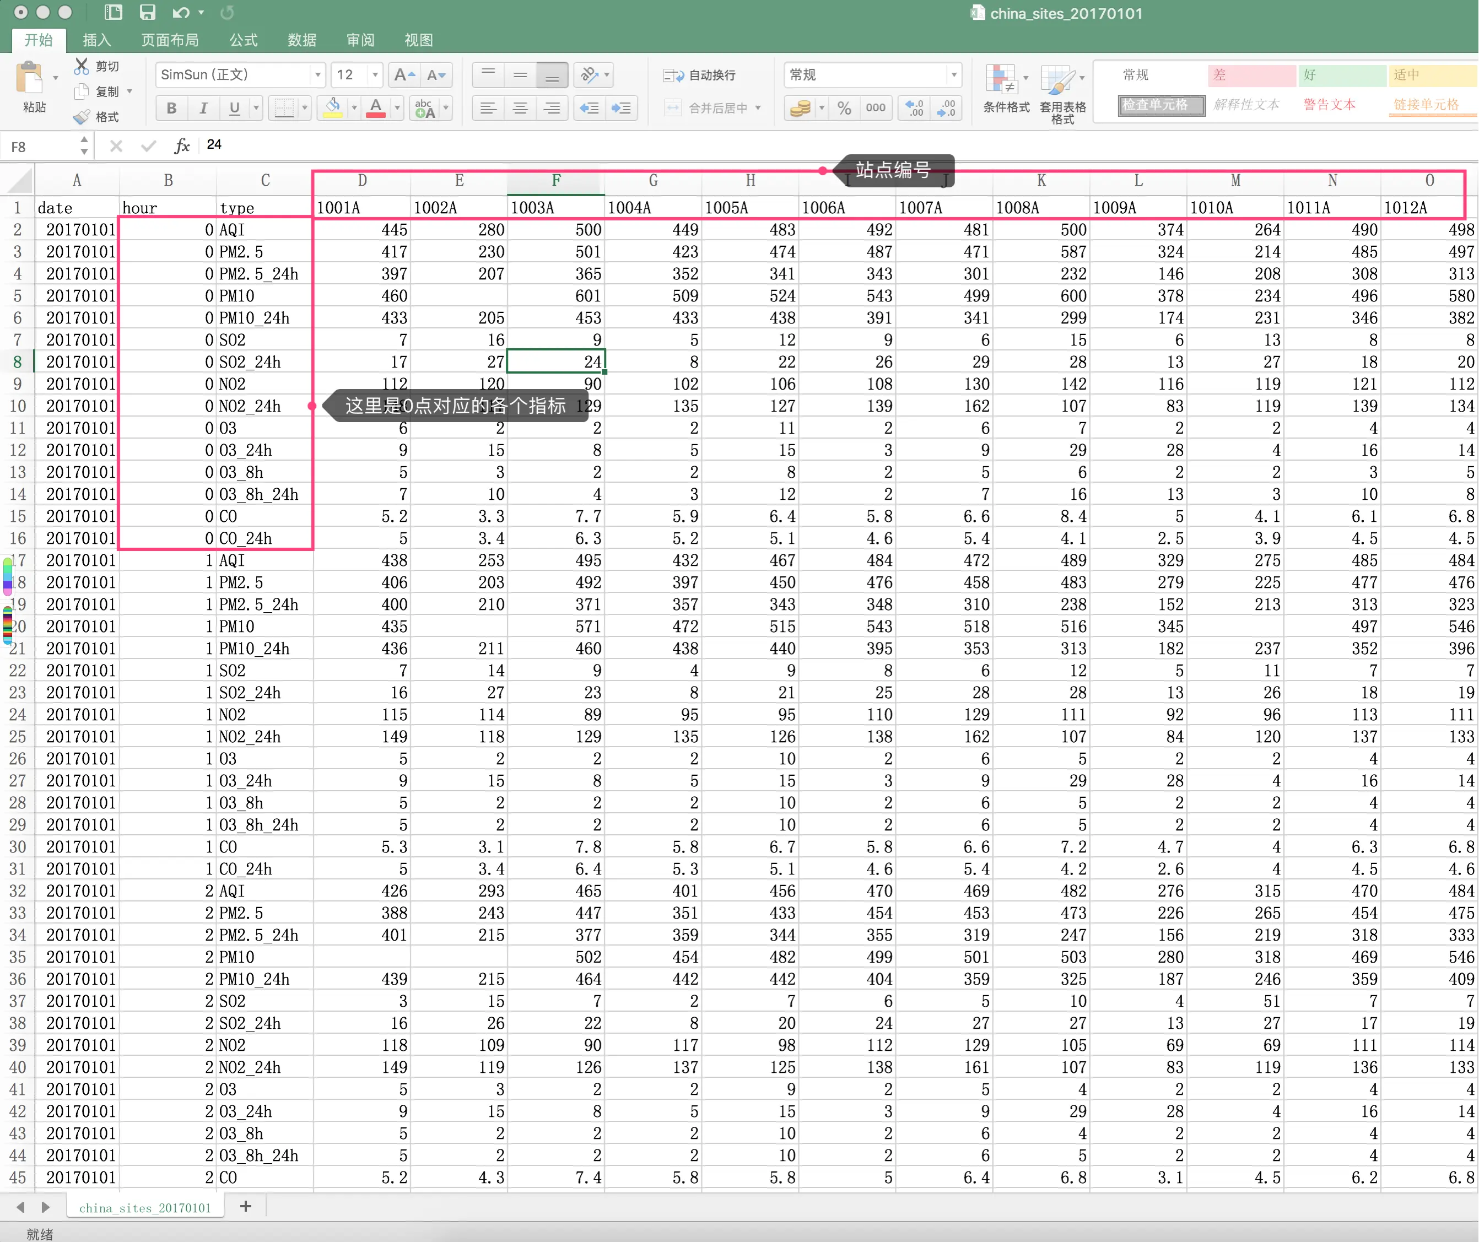
Task: Click the Increase font size icon
Action: [x=404, y=74]
